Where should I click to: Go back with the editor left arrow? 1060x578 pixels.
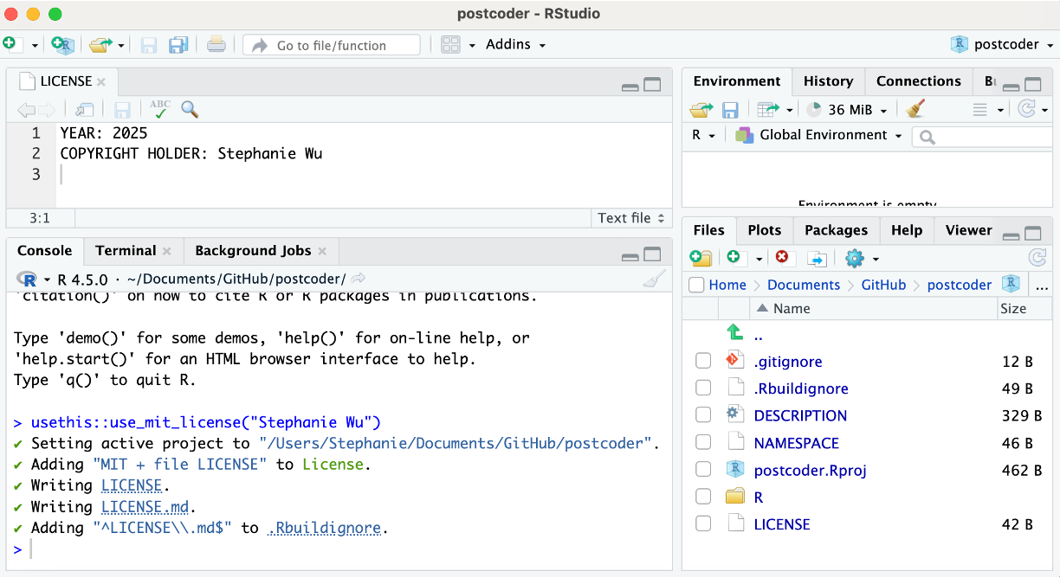[x=26, y=110]
